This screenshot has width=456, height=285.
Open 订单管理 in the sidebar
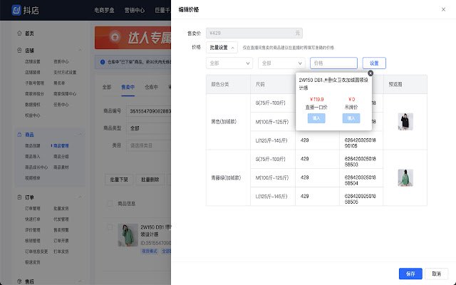coord(32,209)
